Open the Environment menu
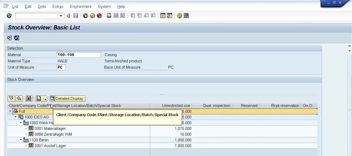The width and height of the screenshot is (352, 156). click(81, 6)
